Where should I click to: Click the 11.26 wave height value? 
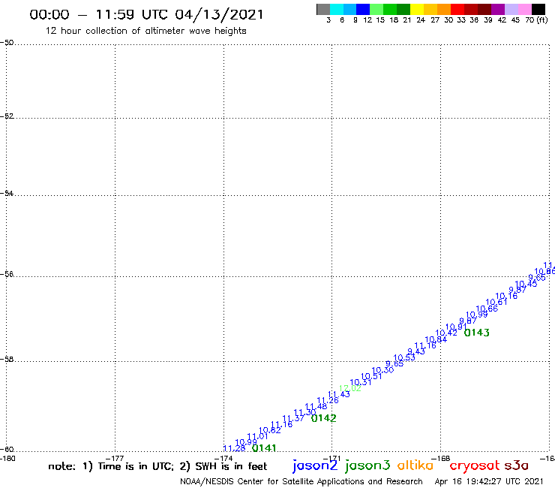[x=328, y=400]
